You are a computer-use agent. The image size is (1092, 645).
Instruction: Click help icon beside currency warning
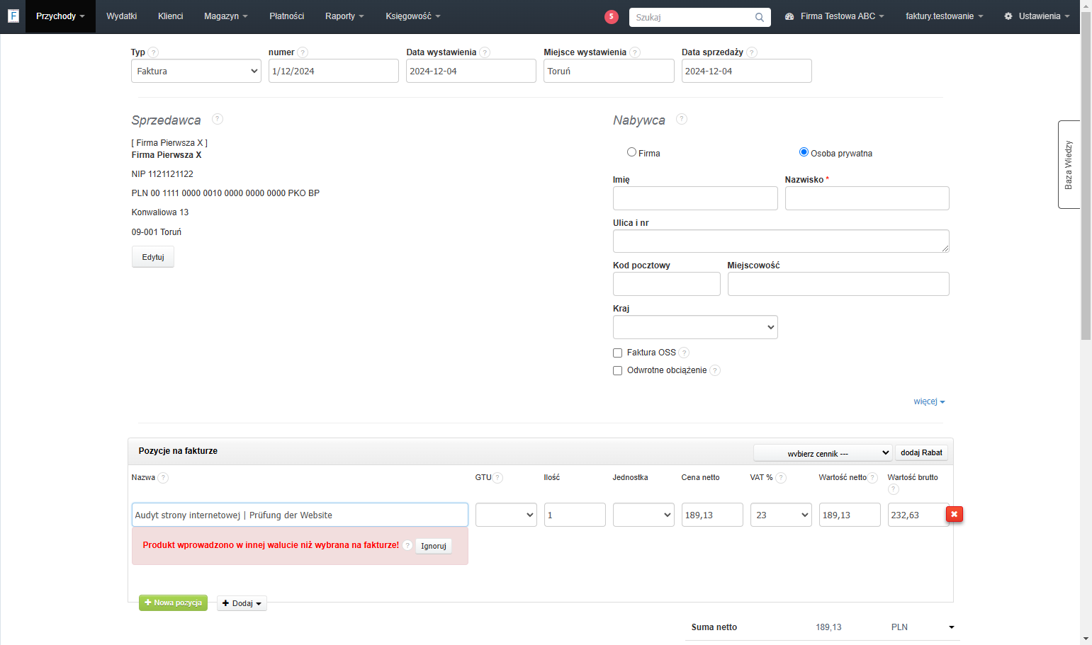[407, 545]
